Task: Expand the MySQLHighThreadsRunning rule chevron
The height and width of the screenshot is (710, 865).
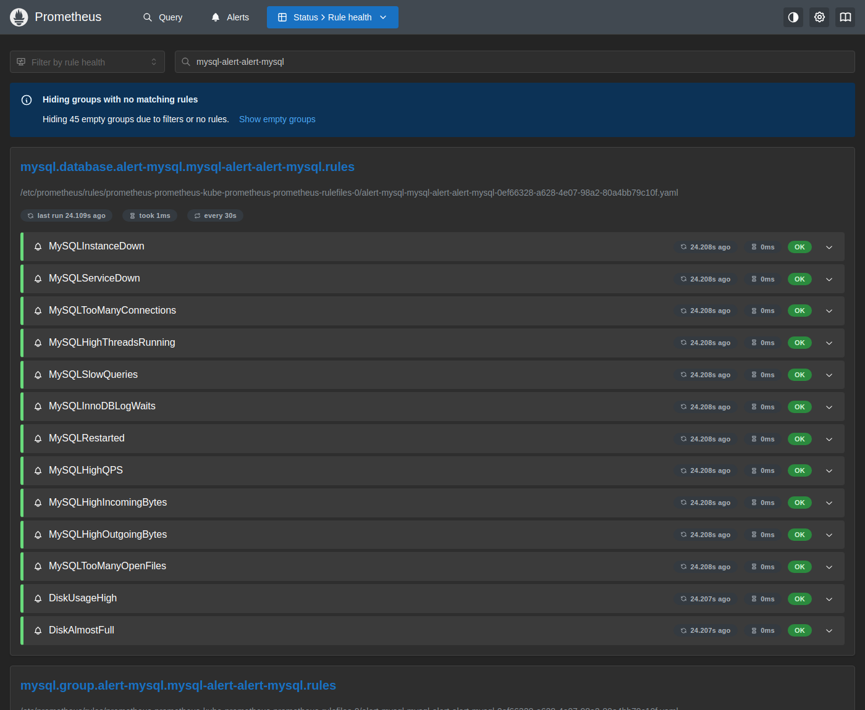Action: pos(829,343)
